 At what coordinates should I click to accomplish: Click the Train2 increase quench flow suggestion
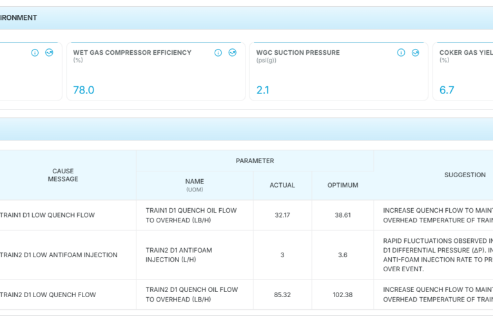[x=438, y=295]
